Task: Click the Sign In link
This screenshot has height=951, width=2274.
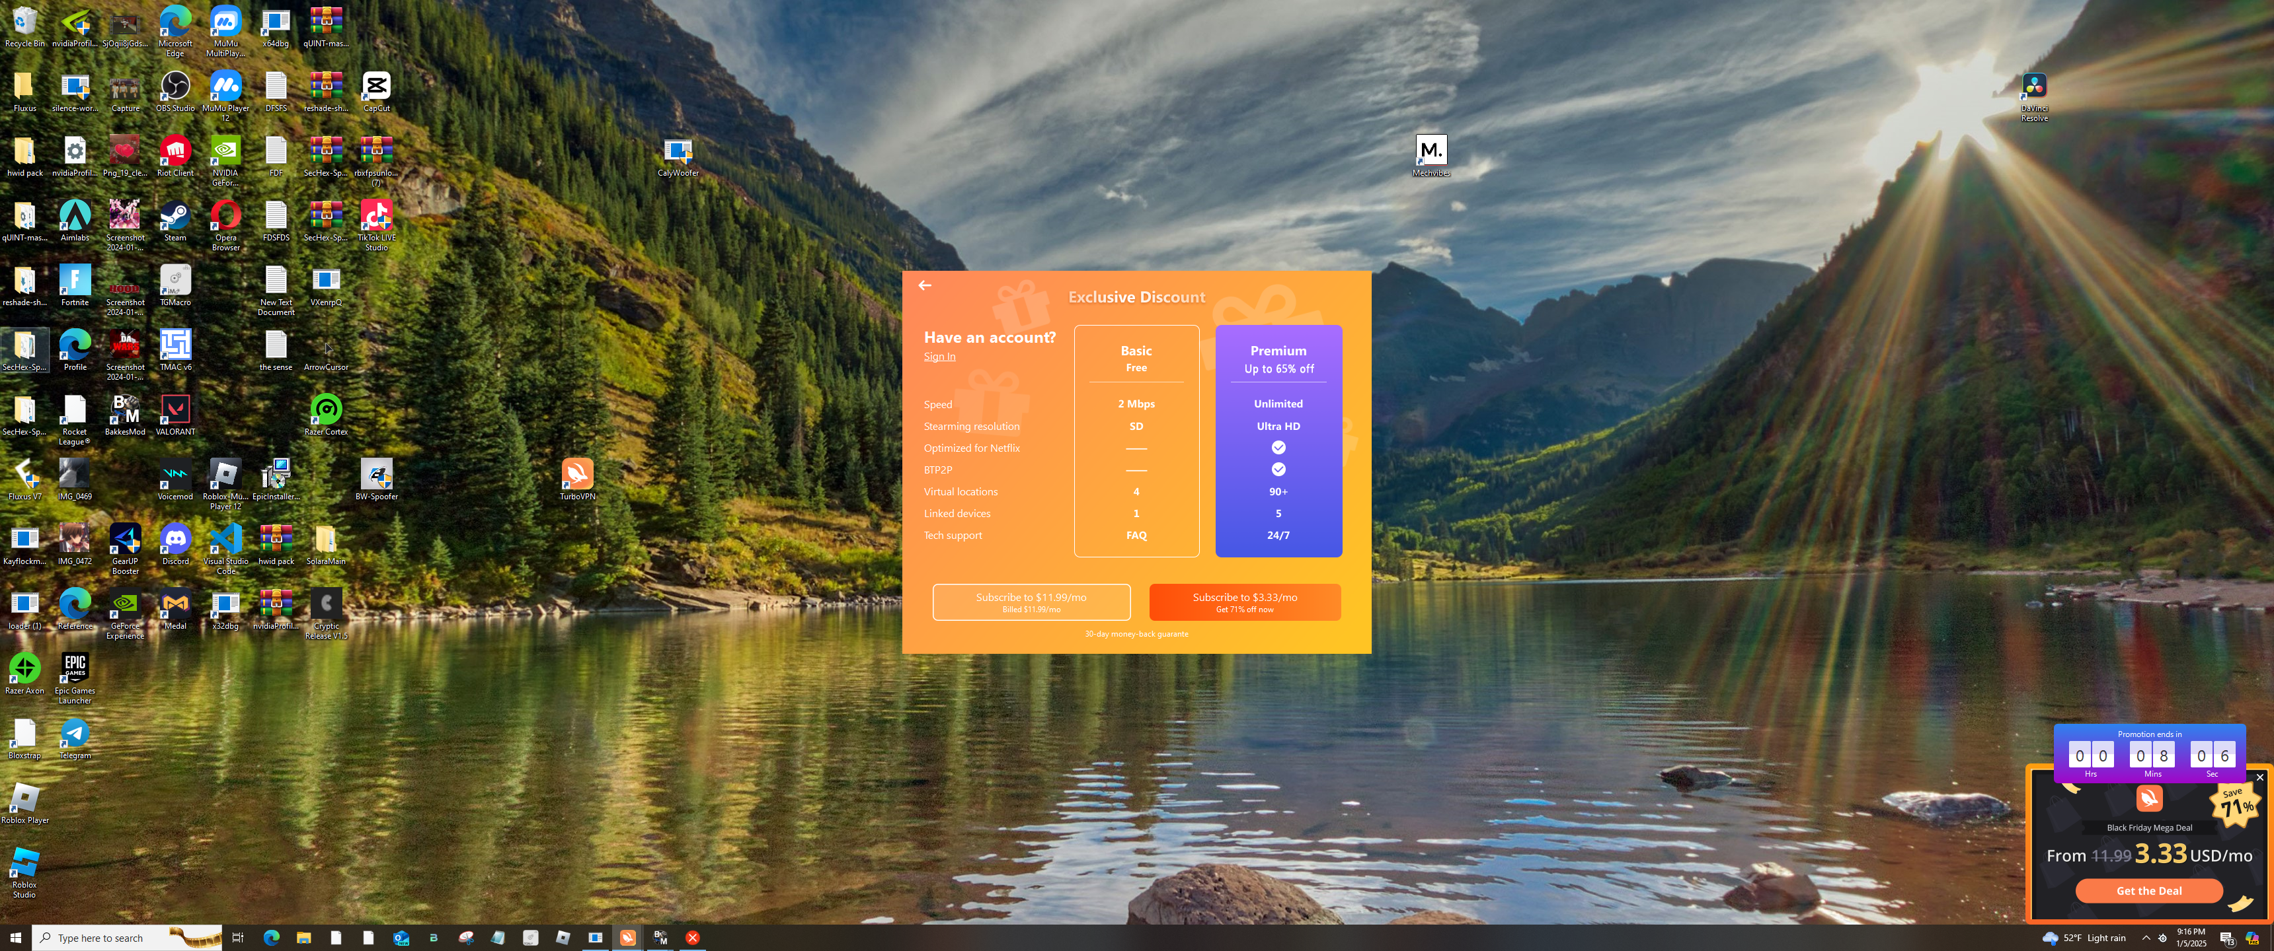Action: [939, 357]
